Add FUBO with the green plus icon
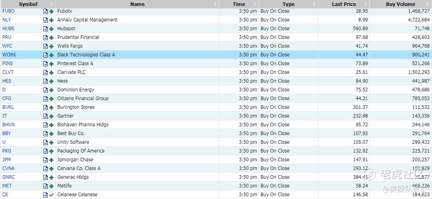432x199 pixels. point(51,12)
